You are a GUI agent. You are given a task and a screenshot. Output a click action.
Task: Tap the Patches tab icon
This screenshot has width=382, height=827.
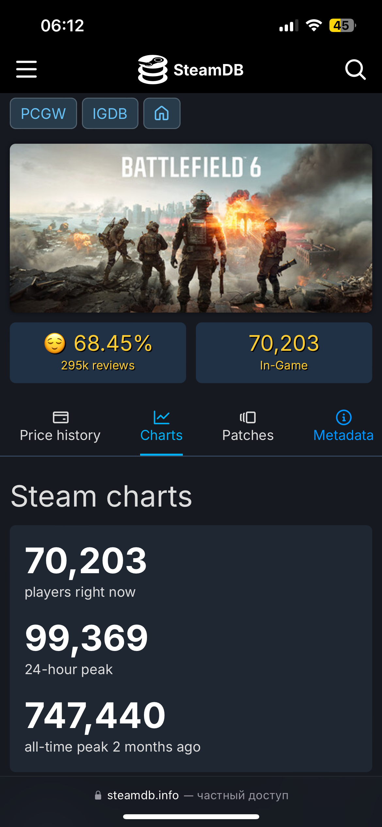tap(248, 417)
